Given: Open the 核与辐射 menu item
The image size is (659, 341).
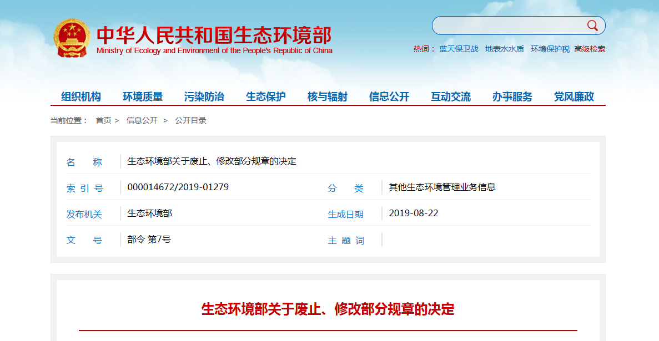Looking at the screenshot, I should pos(328,96).
